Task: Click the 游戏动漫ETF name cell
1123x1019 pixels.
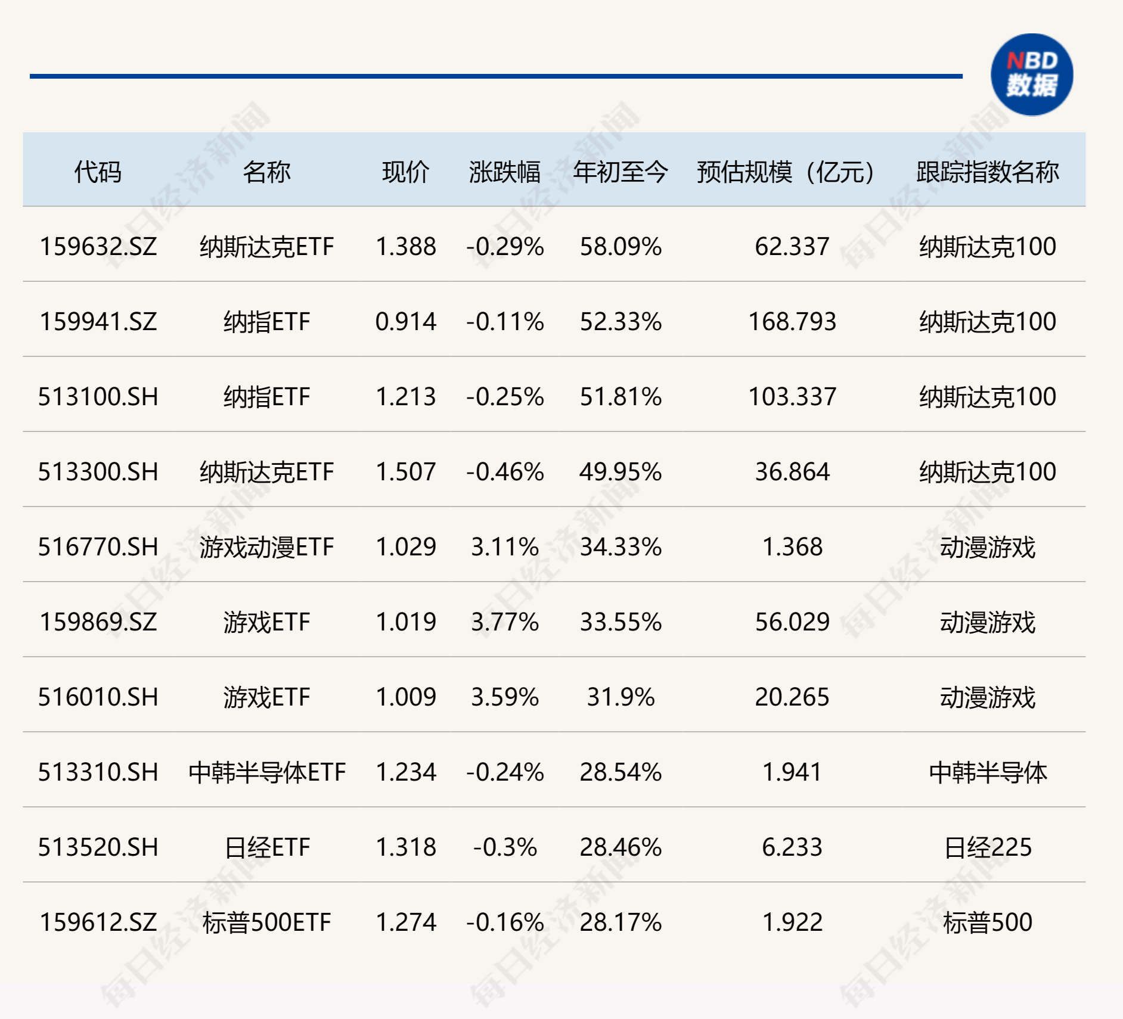Action: coord(266,547)
